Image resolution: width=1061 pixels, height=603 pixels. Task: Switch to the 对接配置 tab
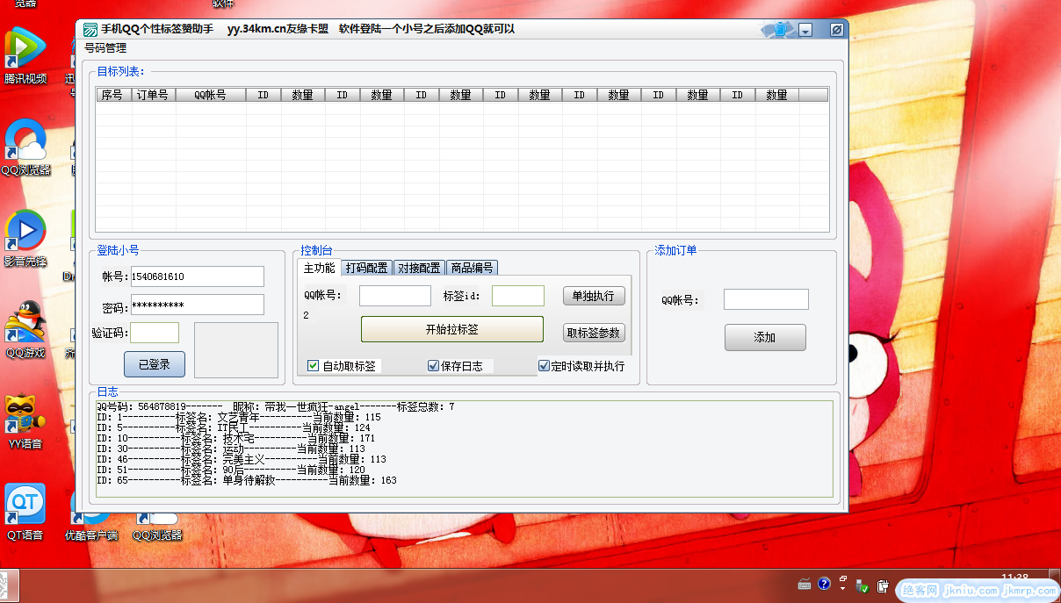coord(419,268)
